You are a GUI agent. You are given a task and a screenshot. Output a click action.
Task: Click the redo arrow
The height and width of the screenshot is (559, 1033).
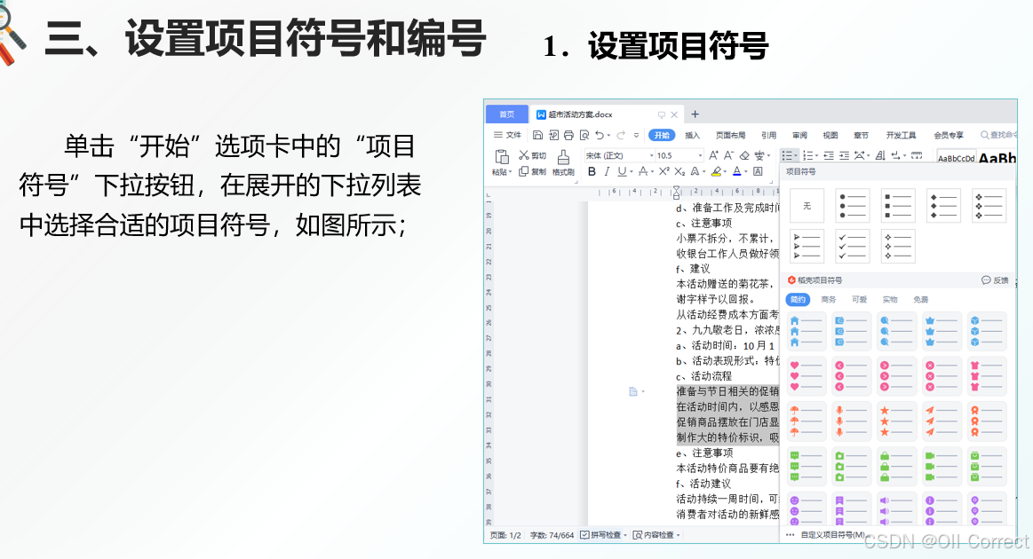(621, 135)
